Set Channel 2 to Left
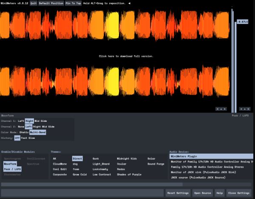 pyautogui.click(x=28, y=126)
